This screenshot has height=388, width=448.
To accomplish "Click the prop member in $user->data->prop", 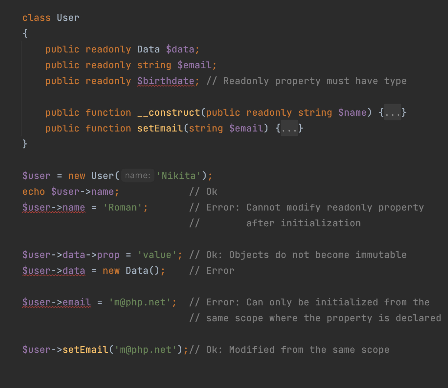I will 108,255.
